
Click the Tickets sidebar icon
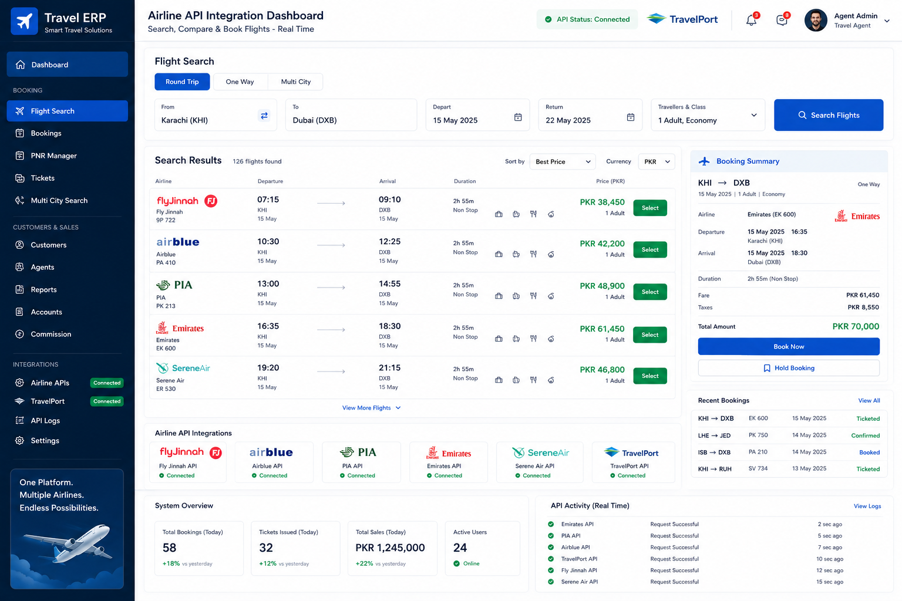click(19, 178)
